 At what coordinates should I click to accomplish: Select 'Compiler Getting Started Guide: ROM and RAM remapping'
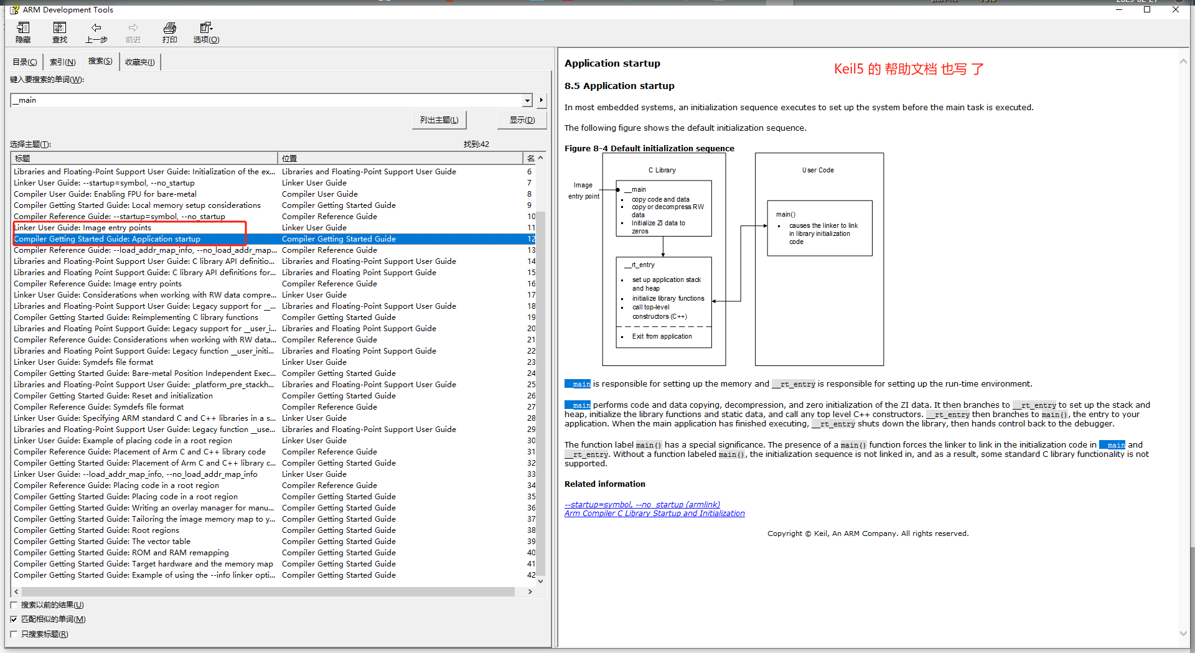(121, 553)
